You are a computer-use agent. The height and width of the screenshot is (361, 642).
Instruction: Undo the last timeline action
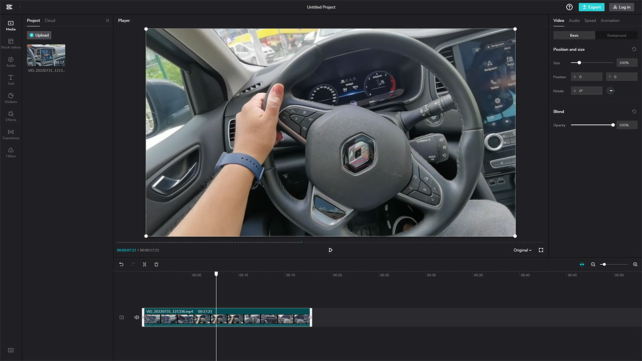point(121,264)
